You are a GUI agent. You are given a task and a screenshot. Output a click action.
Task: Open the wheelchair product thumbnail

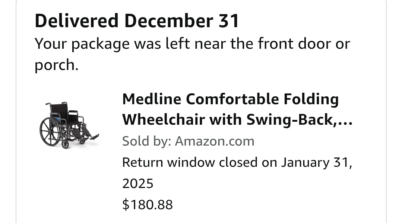[x=69, y=125]
